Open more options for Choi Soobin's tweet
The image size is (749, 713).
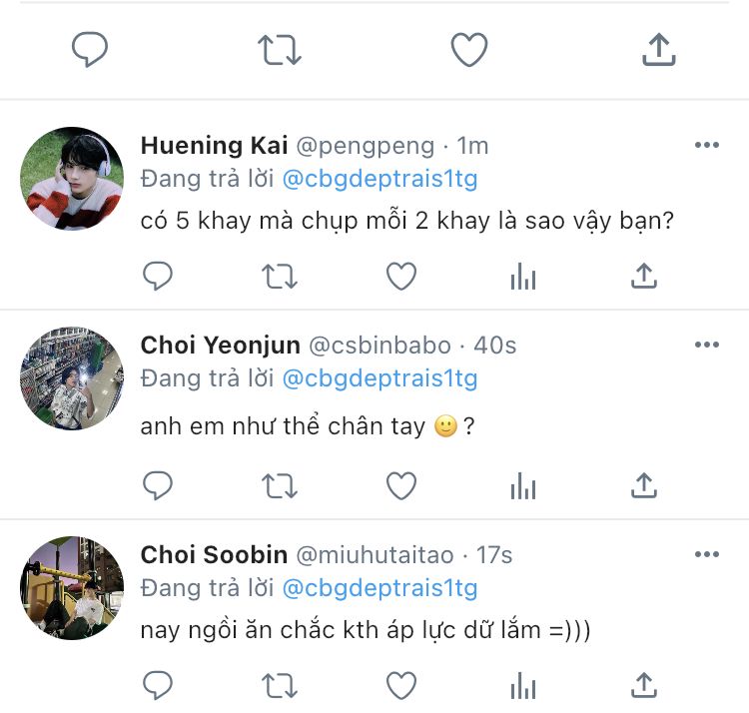pos(706,554)
